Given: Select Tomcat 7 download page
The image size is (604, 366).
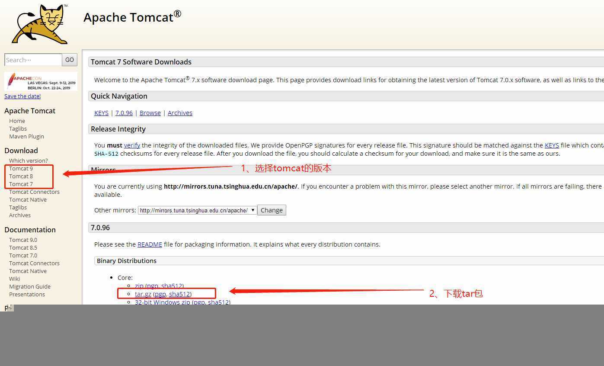Looking at the screenshot, I should (21, 184).
